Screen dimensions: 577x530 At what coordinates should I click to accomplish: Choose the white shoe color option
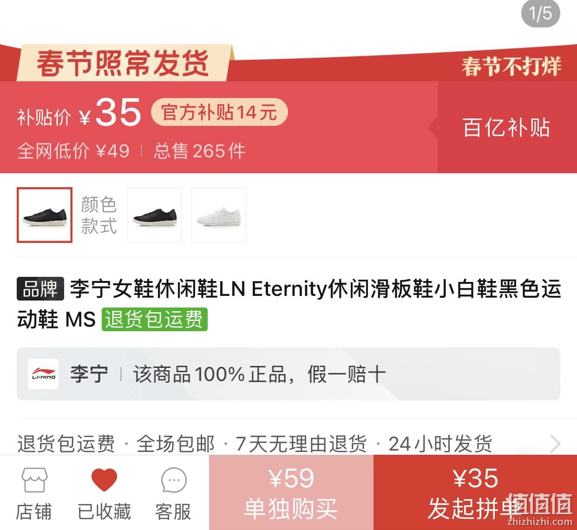[x=219, y=215]
